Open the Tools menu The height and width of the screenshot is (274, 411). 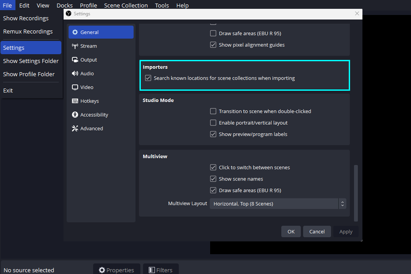pos(162,5)
